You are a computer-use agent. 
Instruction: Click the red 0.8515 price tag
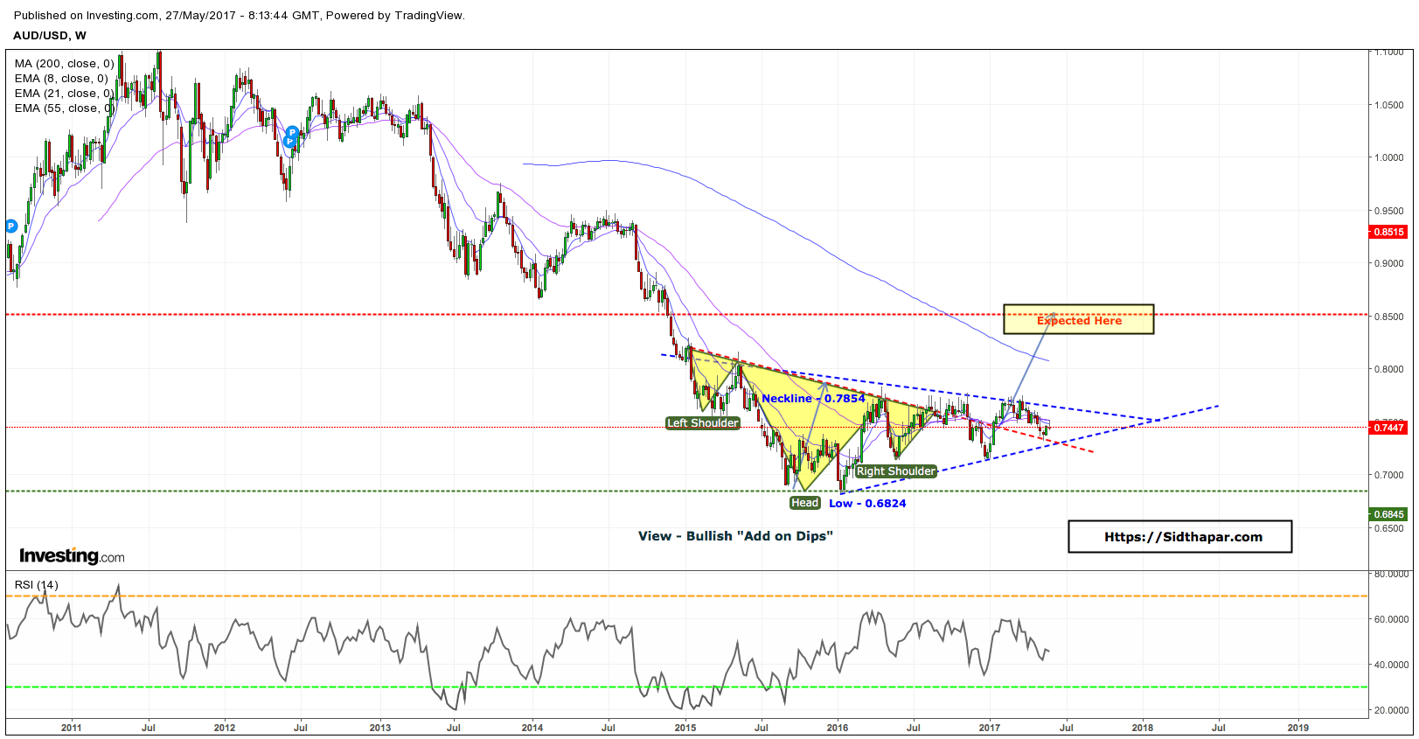click(x=1388, y=232)
